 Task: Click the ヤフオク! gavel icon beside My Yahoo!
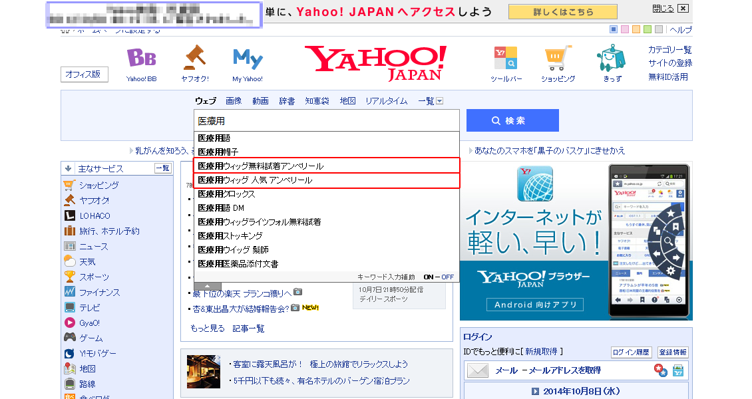195,57
